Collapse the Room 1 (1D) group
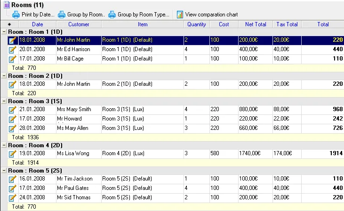This screenshot has width=344, height=211. coord(4,32)
